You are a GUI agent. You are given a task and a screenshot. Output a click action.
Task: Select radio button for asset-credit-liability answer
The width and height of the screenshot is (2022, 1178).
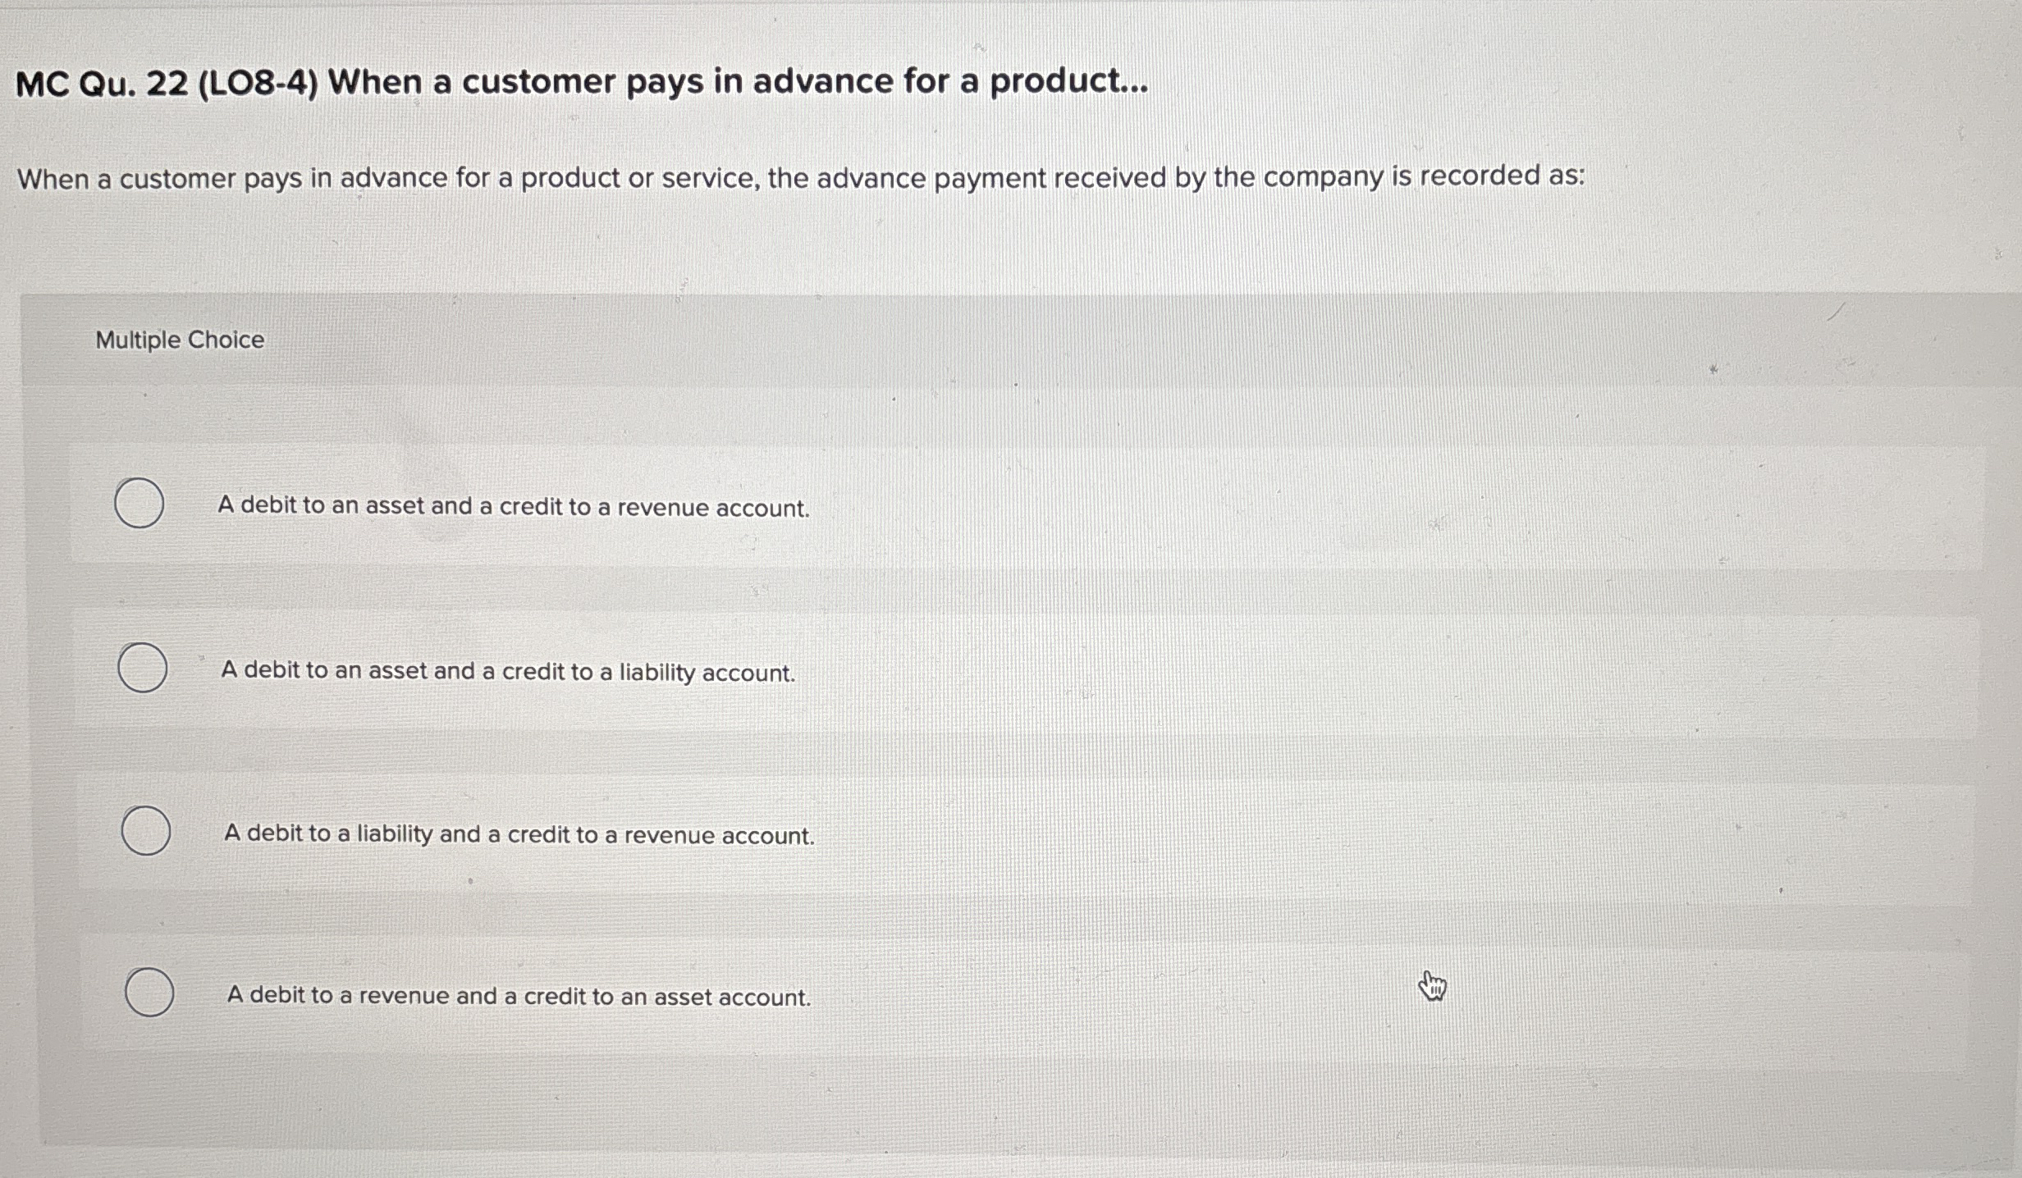click(x=144, y=669)
